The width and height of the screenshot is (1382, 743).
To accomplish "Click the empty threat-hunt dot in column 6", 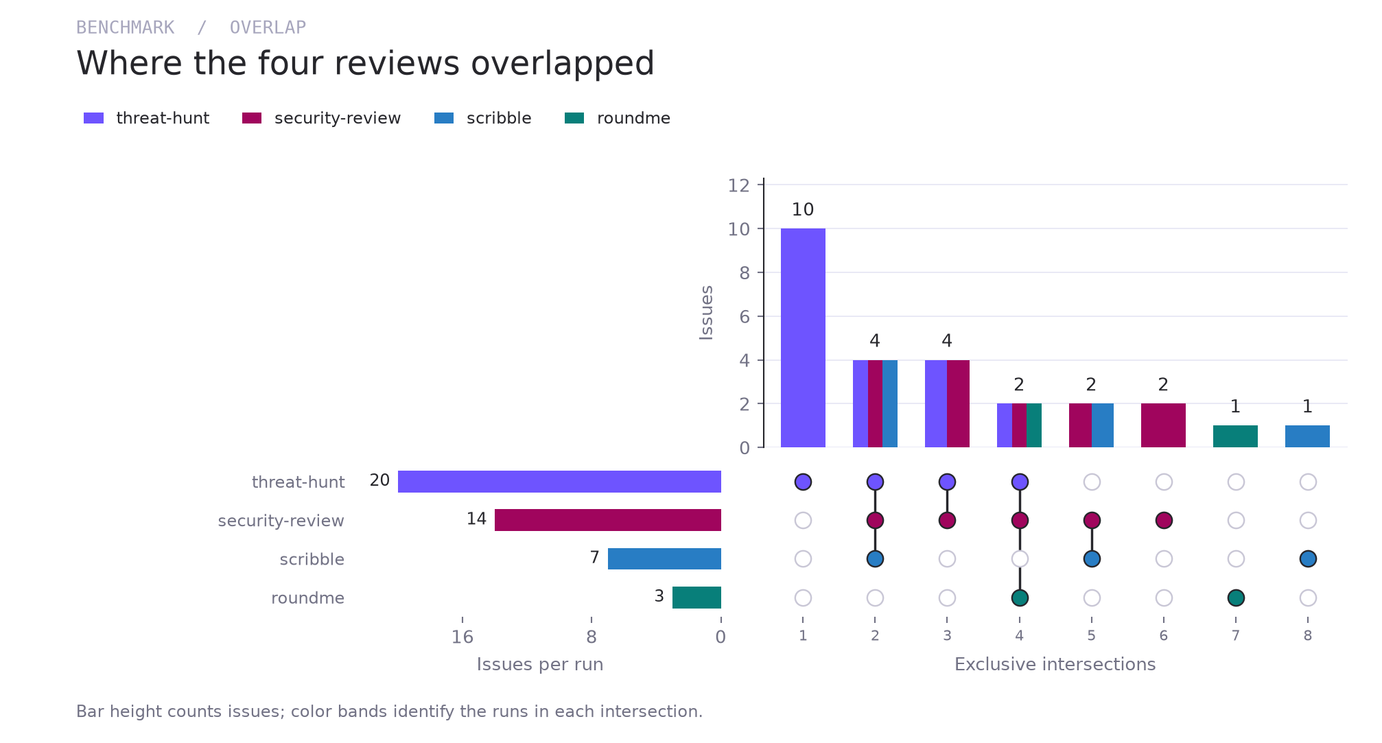I will tap(1164, 482).
